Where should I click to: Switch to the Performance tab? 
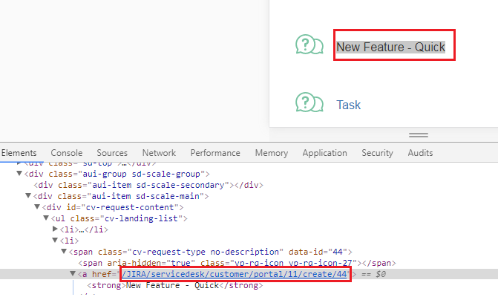pos(215,153)
